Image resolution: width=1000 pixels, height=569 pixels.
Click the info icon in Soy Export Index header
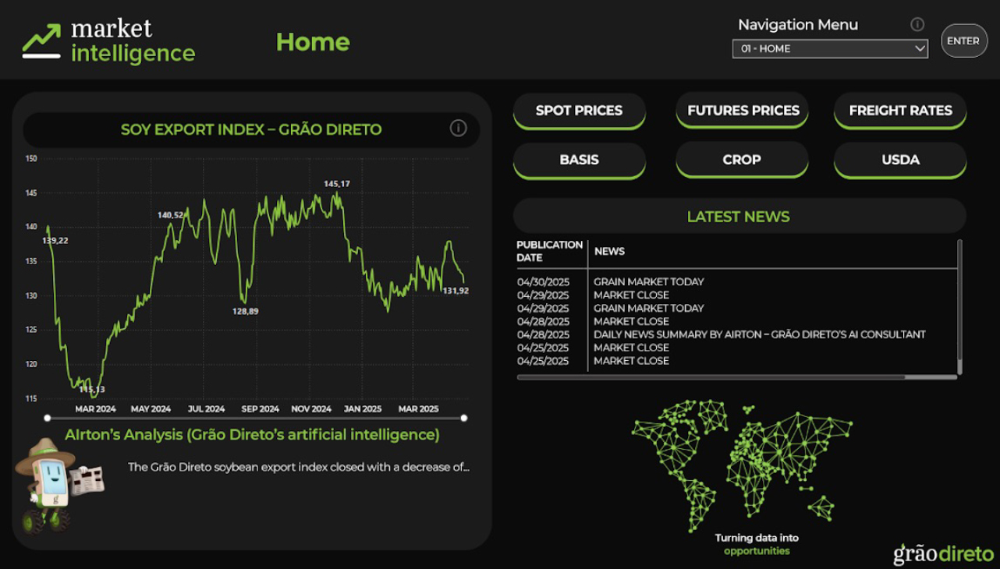click(459, 128)
